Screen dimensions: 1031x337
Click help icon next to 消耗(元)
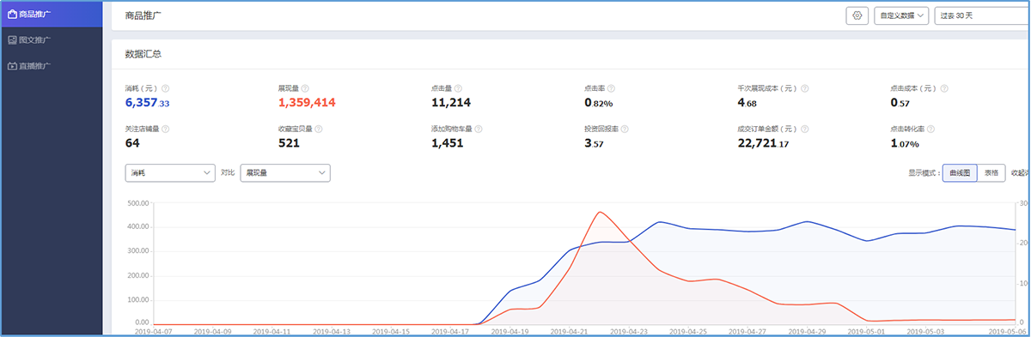coord(166,88)
